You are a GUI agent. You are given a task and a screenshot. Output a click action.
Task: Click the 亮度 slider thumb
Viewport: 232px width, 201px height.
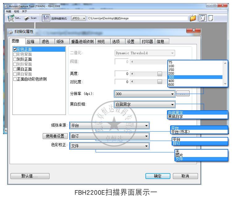(160, 74)
